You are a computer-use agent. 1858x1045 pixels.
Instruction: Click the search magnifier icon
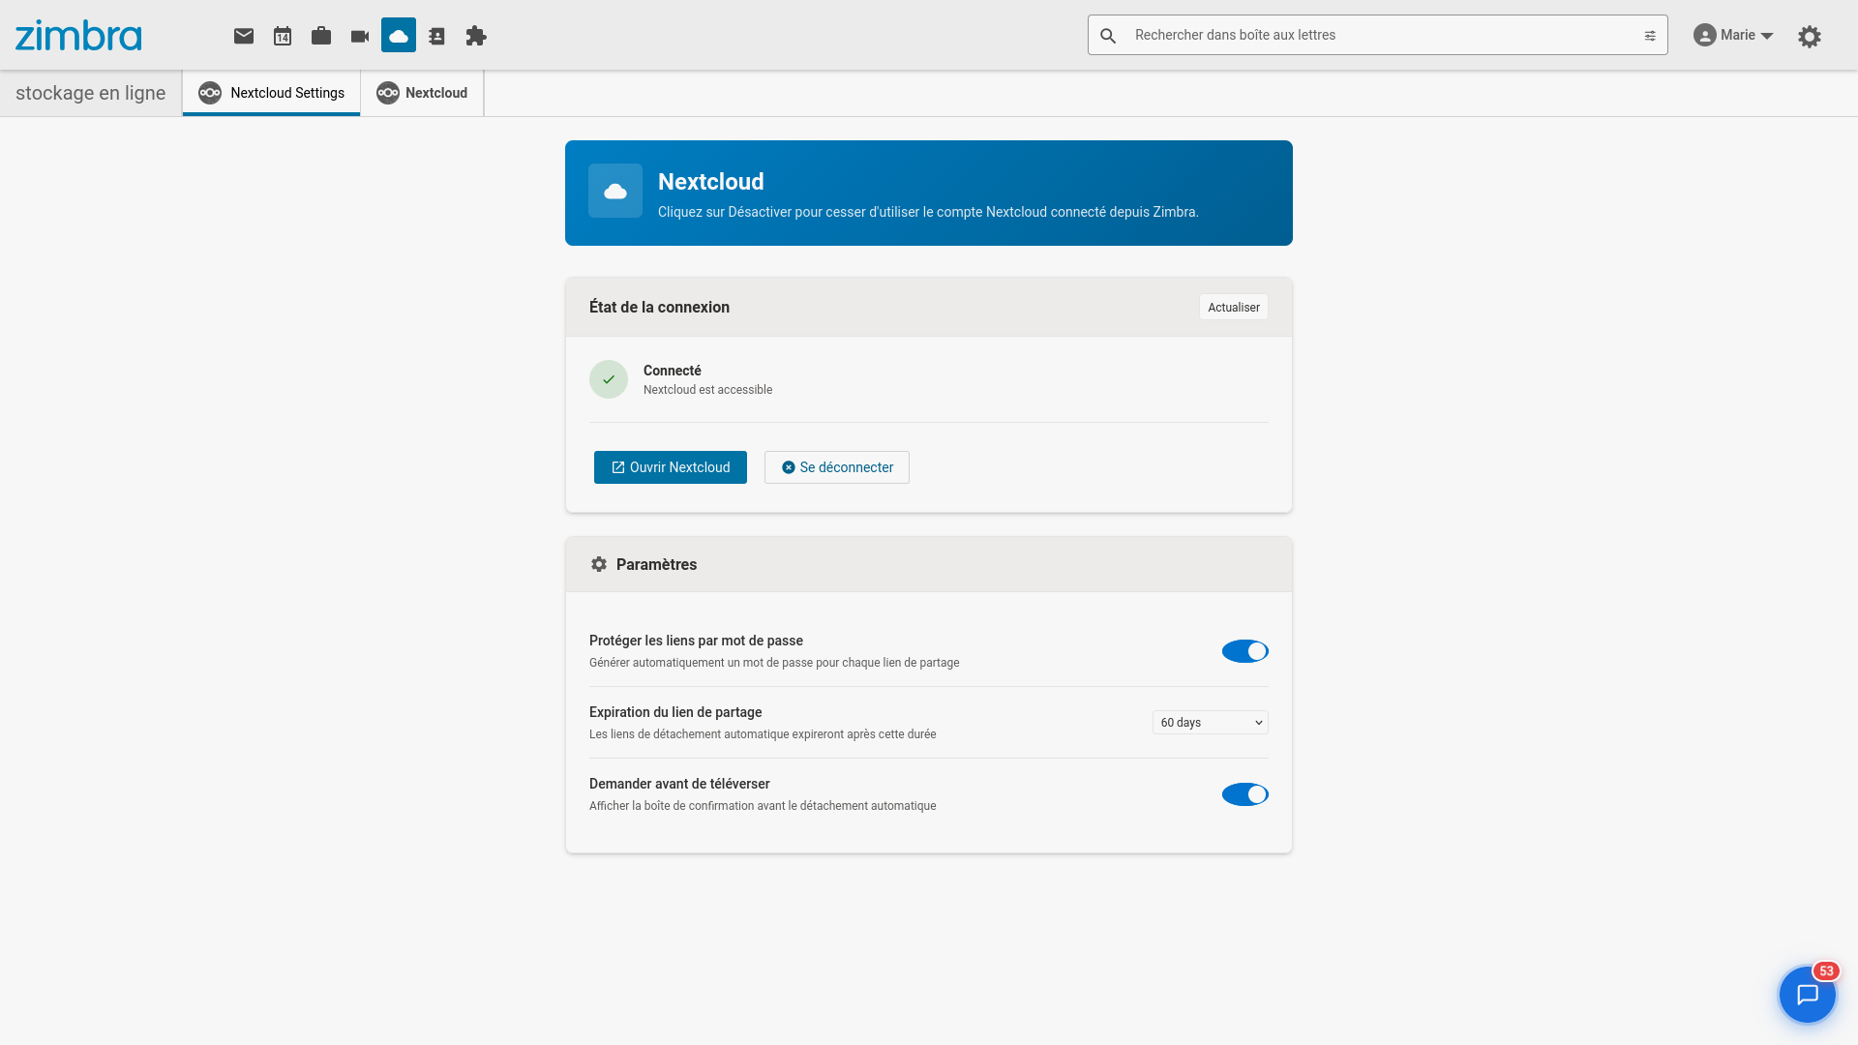point(1109,35)
